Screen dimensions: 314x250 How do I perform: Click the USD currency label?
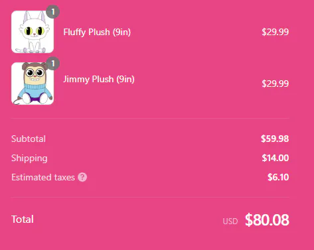[230, 221]
